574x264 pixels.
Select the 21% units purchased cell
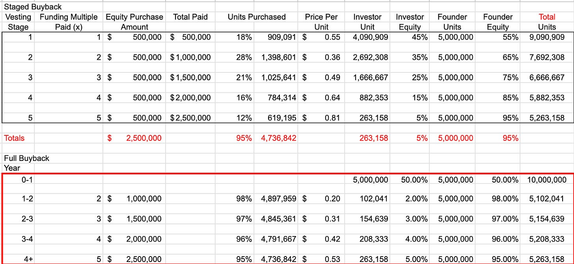click(x=244, y=78)
